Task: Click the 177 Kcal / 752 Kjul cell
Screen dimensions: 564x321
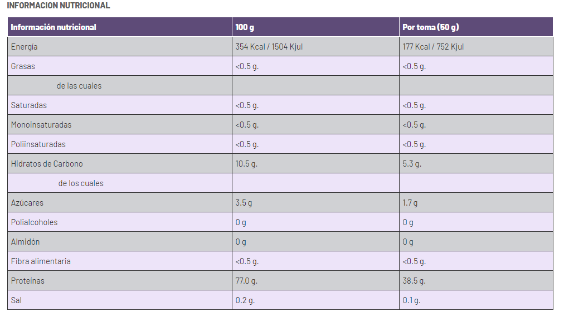Action: 433,47
